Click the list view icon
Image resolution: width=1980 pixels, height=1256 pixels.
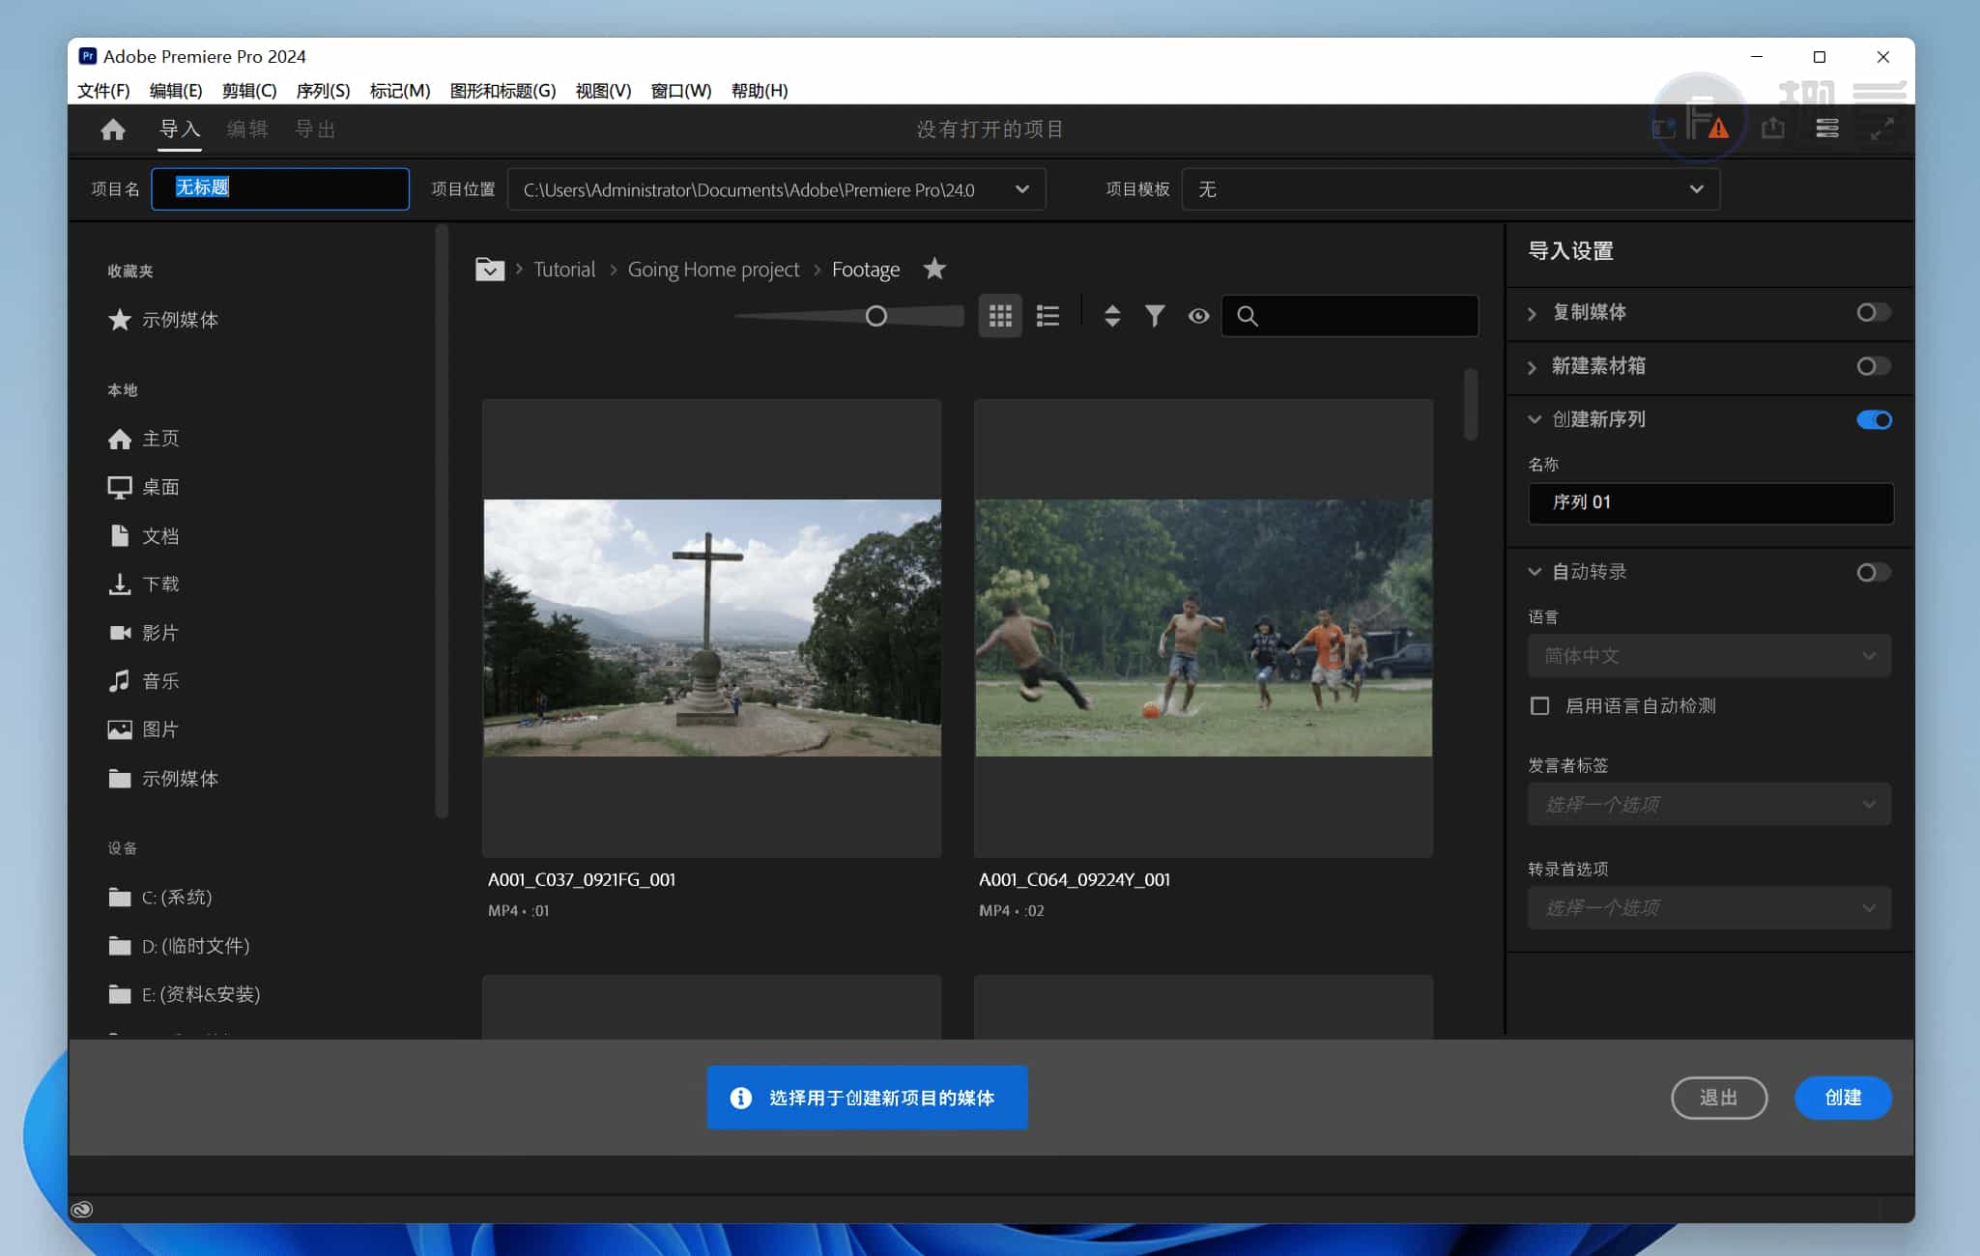click(1047, 315)
